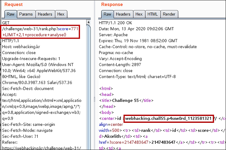Click the '<html>' tag line in response
Viewport: 226px width, 150px height.
pyautogui.click(x=106, y=88)
